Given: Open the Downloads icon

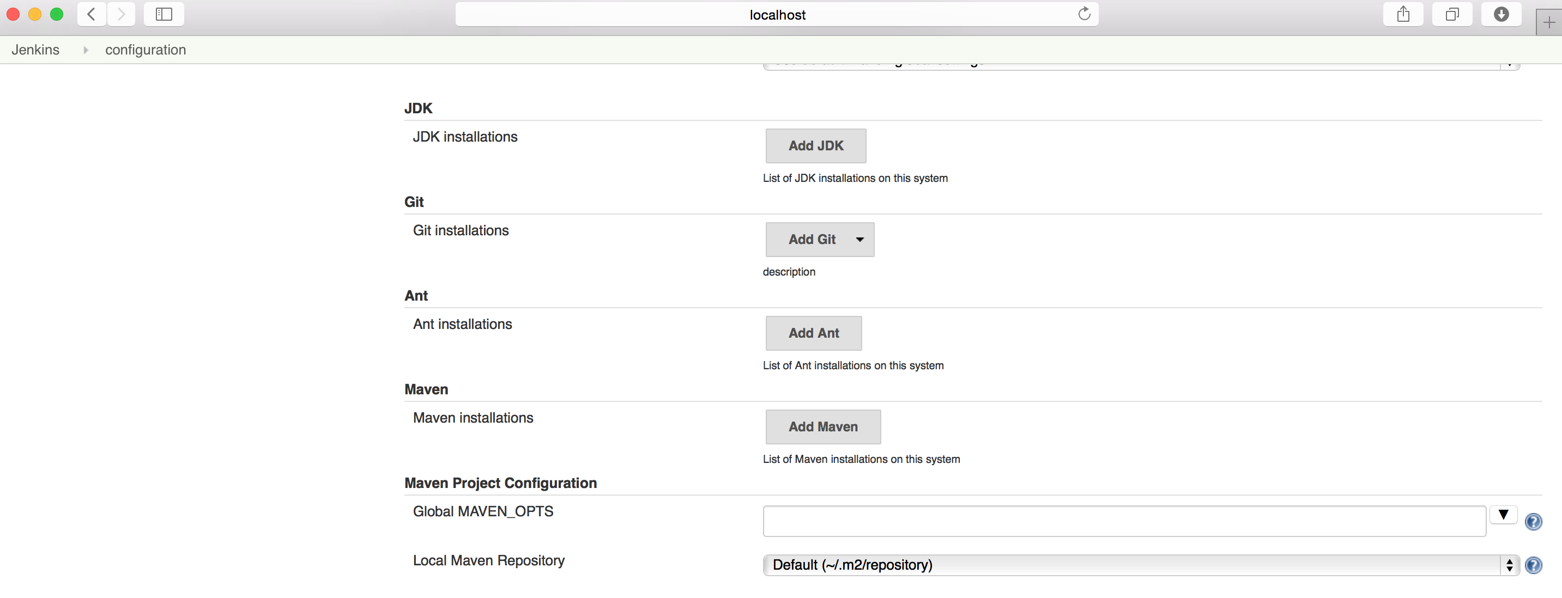Looking at the screenshot, I should tap(1502, 14).
